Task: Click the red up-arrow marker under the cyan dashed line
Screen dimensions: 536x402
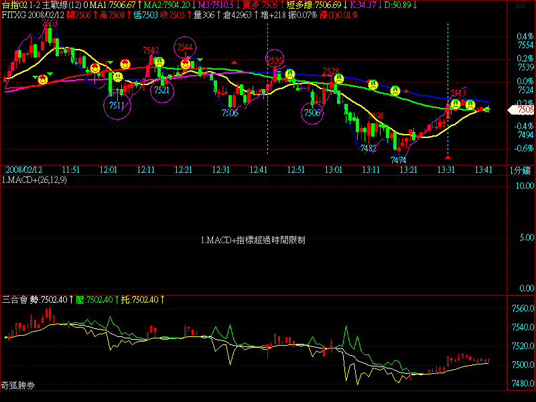Action: tap(448, 156)
